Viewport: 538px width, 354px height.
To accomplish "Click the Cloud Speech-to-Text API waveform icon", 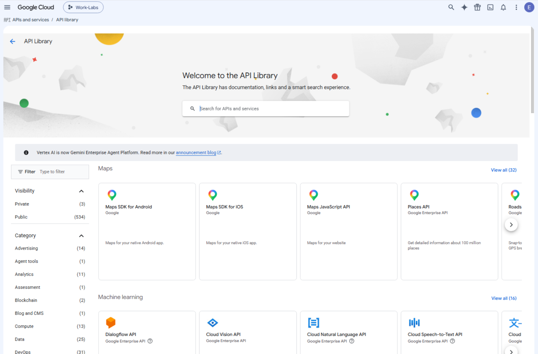I will click(414, 323).
